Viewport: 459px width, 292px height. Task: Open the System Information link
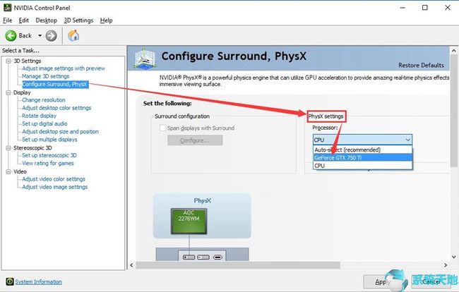point(38,281)
